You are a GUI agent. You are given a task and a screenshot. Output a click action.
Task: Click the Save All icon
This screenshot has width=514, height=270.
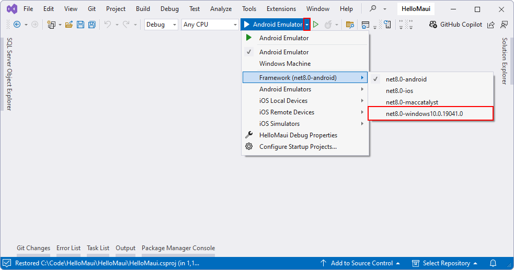coord(92,25)
